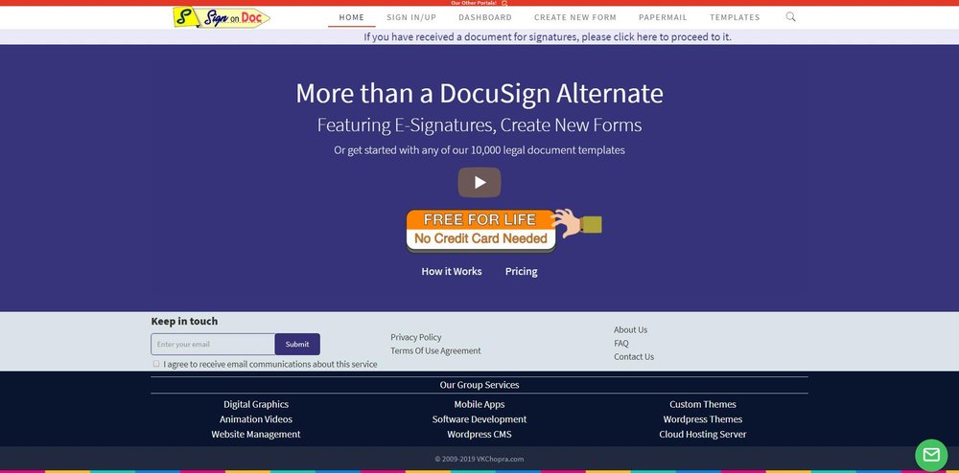Screen dimensions: 959x473
Task: Click the Our Group Services heading
Action: click(479, 385)
